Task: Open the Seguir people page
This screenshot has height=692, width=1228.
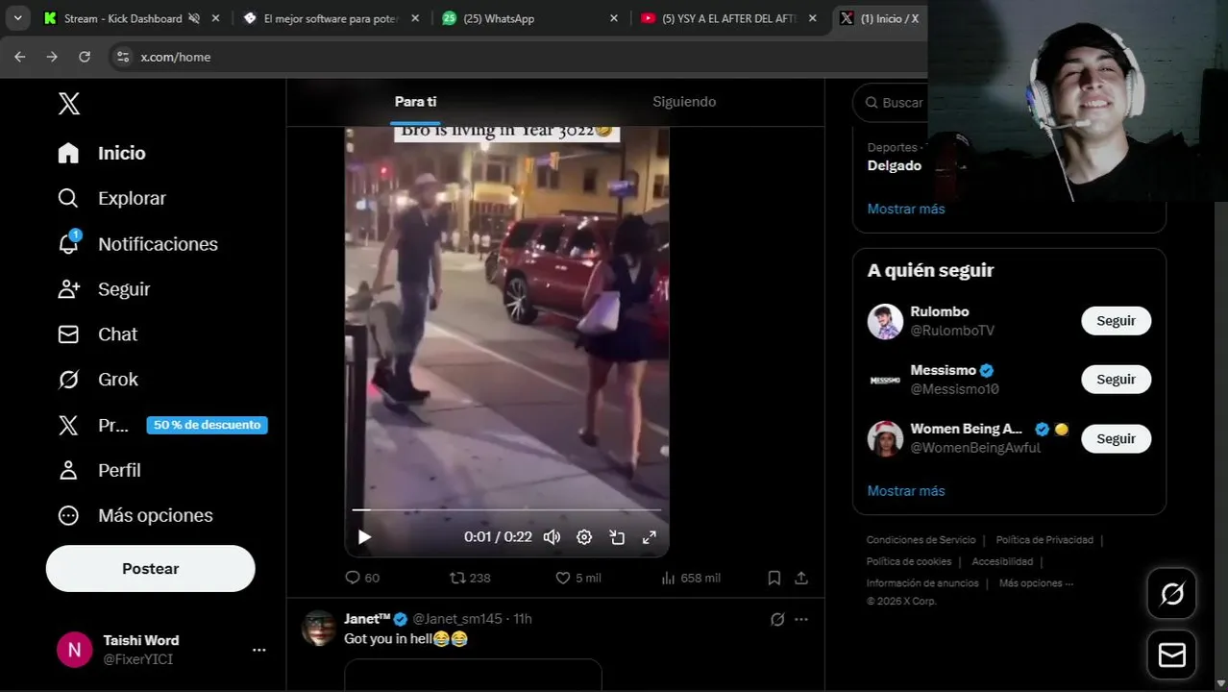Action: pyautogui.click(x=103, y=289)
